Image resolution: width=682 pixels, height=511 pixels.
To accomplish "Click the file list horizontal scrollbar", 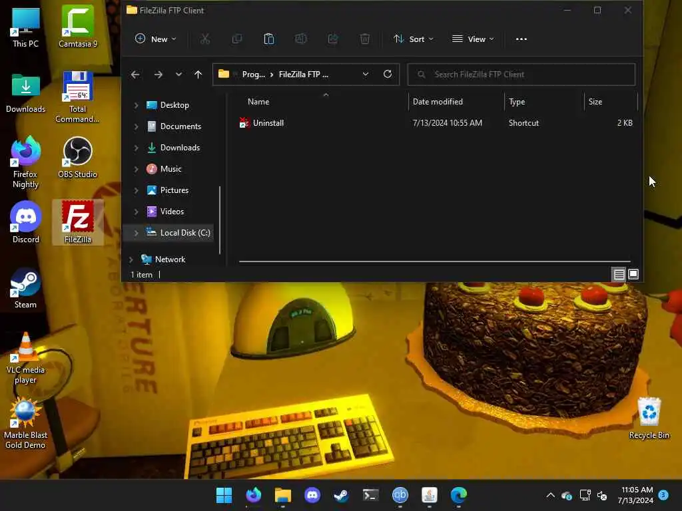I will click(434, 261).
